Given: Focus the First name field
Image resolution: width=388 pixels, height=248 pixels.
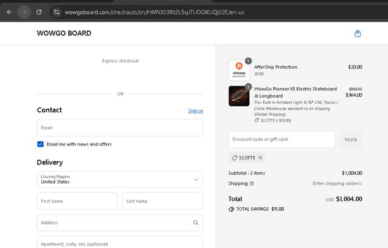Looking at the screenshot, I should [77, 201].
